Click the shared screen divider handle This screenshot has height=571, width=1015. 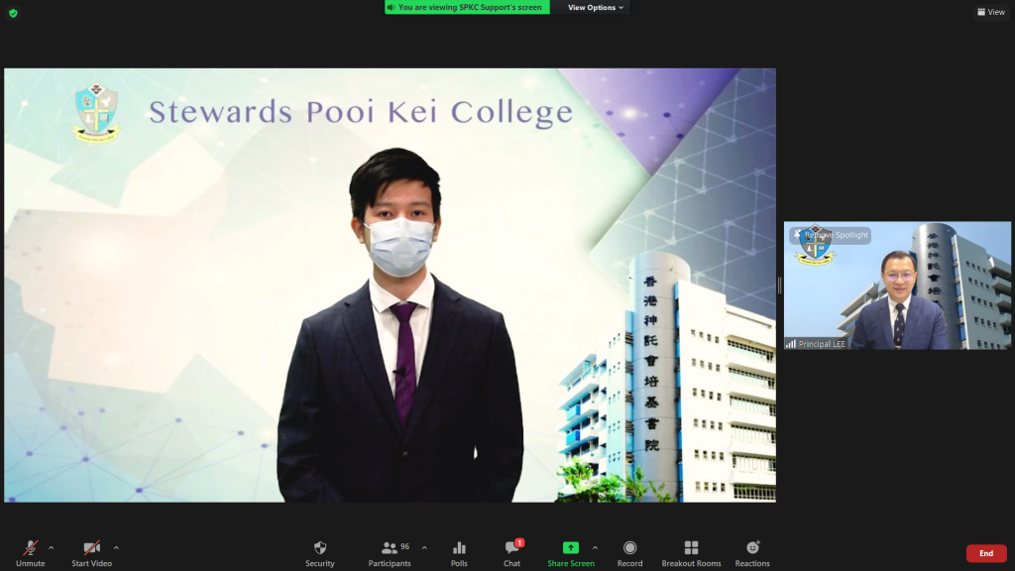[x=779, y=285]
